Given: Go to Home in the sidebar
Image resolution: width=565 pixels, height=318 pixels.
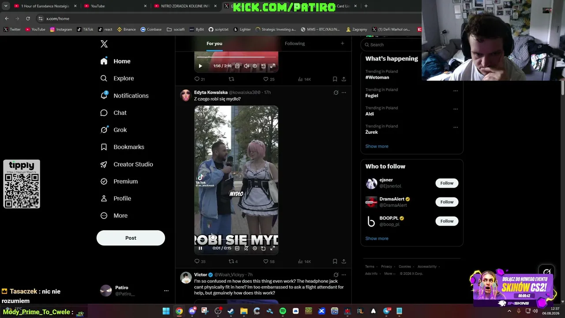Looking at the screenshot, I should (x=116, y=61).
